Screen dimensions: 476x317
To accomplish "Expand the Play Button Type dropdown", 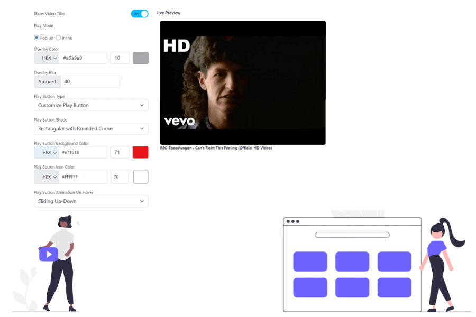I will (x=91, y=105).
